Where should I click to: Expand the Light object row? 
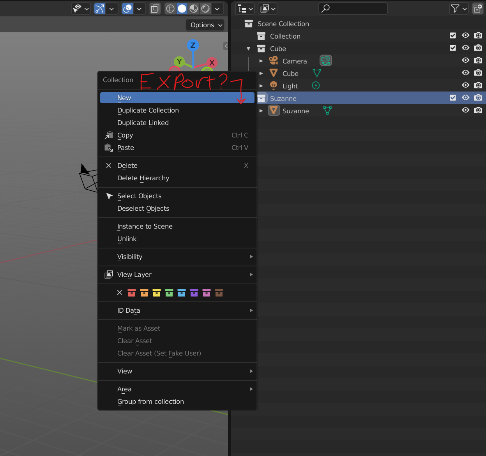pyautogui.click(x=261, y=86)
